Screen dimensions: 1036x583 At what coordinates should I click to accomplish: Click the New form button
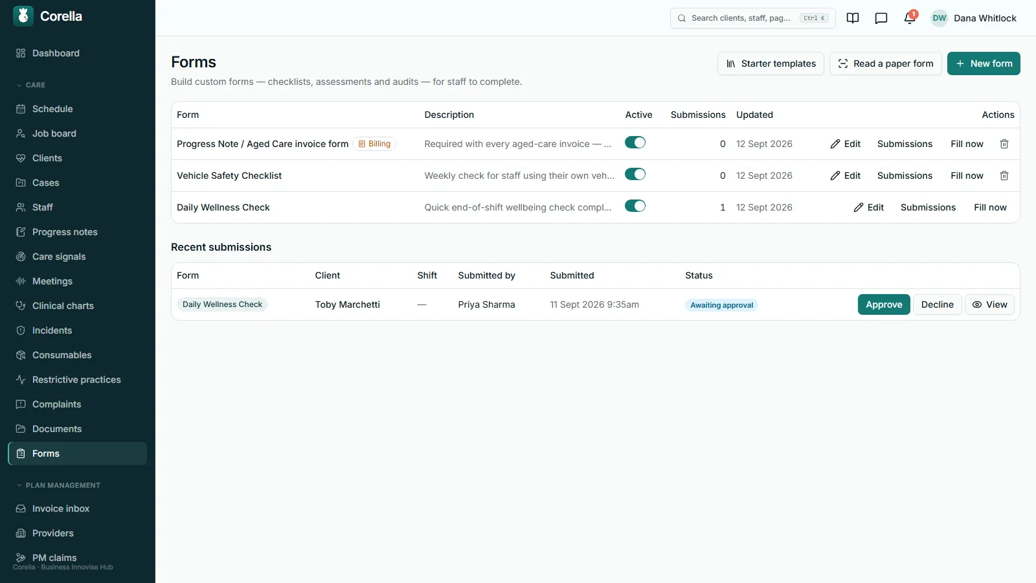(984, 63)
